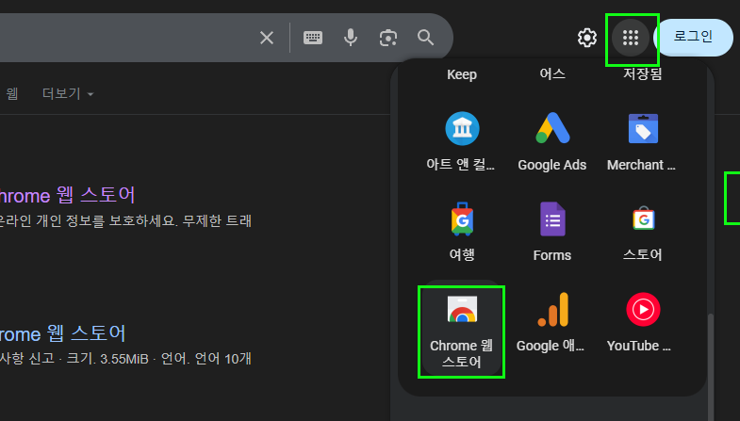Open 아트 앤 컬... Arts & Culture app
This screenshot has width=740, height=421.
[462, 141]
